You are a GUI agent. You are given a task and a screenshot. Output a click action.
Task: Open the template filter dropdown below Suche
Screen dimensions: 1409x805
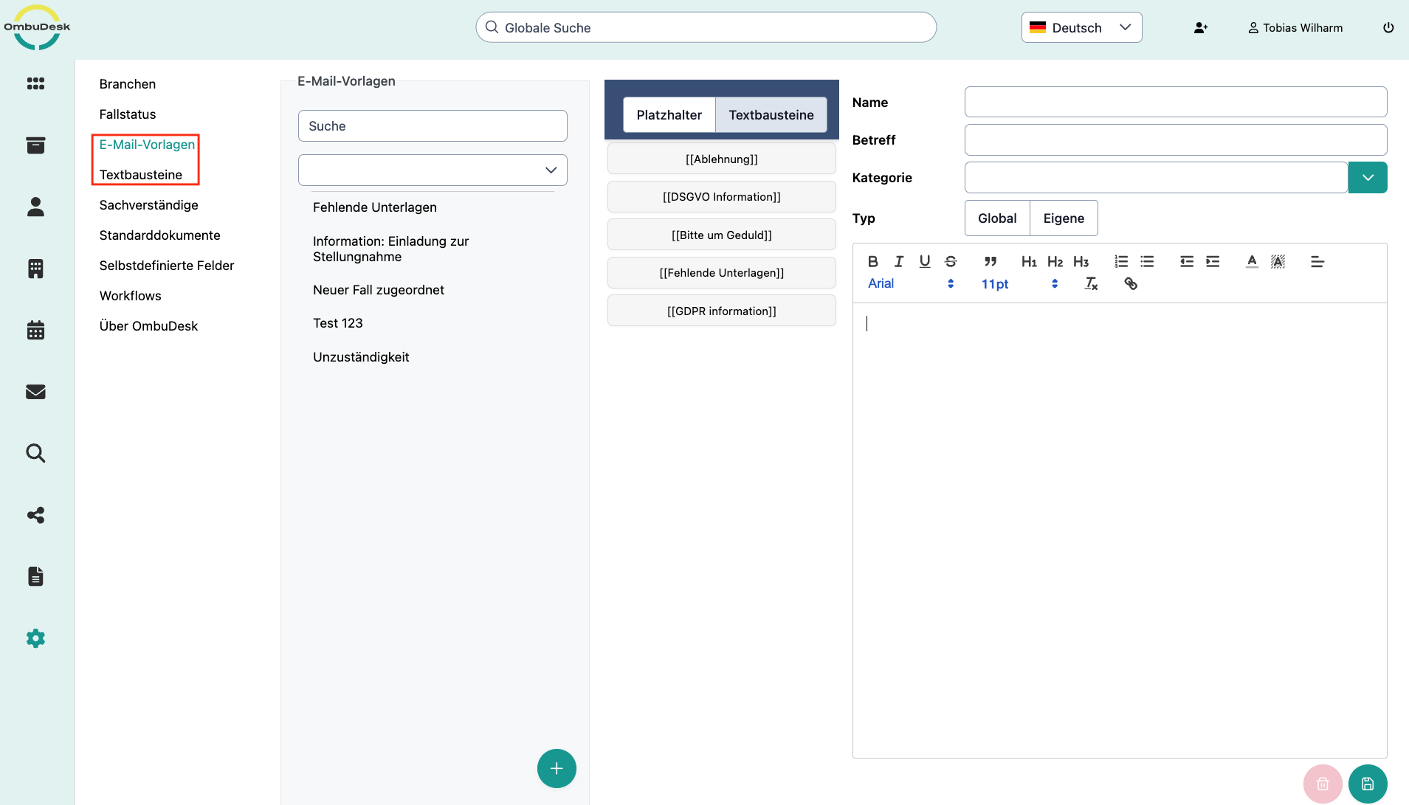[x=433, y=170]
